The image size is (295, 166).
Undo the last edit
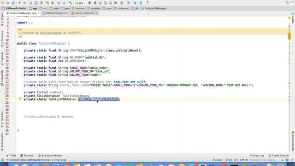pyautogui.click(x=19, y=3)
